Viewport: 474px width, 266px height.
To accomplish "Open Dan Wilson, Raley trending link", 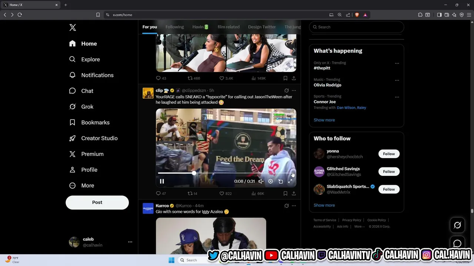I will [x=351, y=108].
